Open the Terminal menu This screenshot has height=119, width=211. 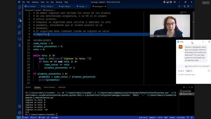tap(59, 2)
